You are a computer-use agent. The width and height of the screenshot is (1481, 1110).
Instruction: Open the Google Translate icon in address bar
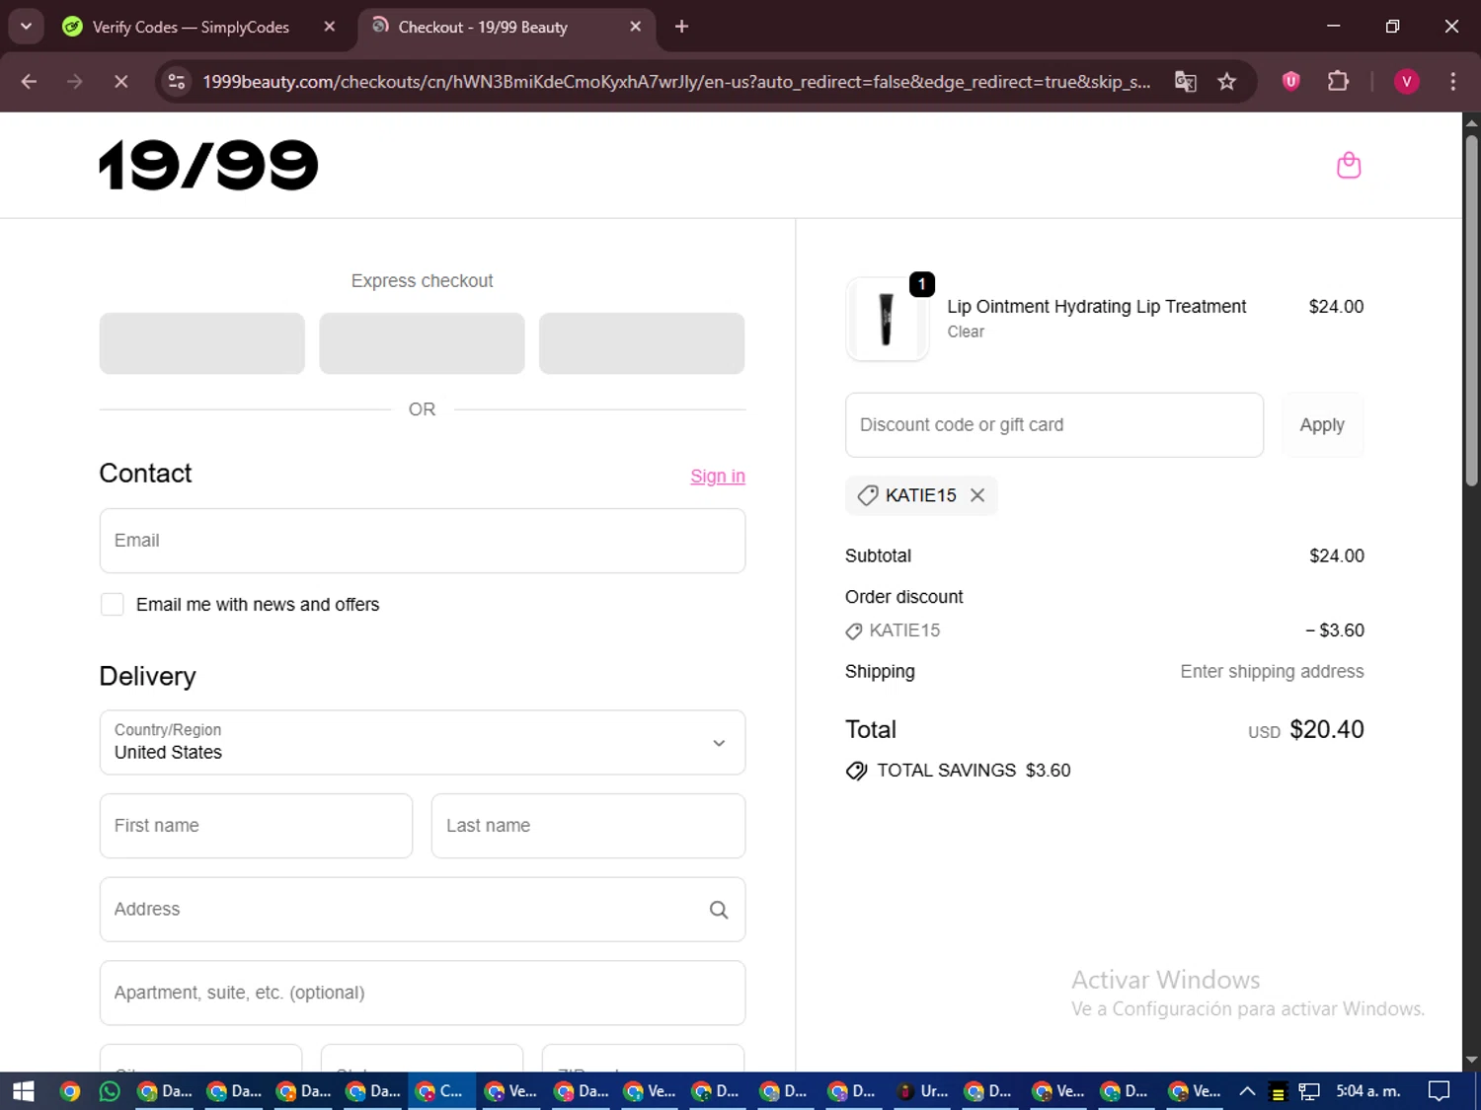[x=1186, y=82]
